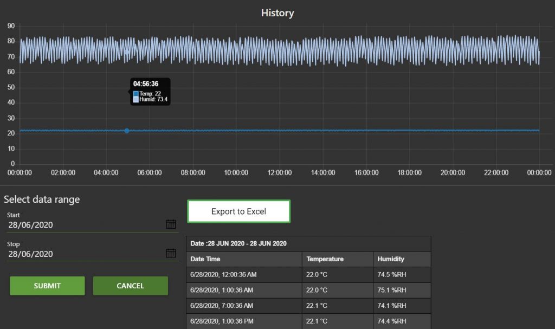The image size is (555, 329).
Task: Select the 12:00:36 AM date time cell
Action: (244, 274)
